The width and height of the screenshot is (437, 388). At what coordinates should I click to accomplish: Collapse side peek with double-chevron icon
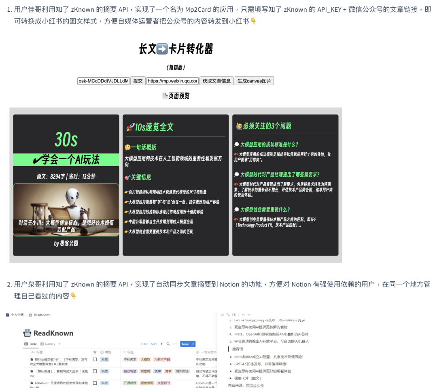[x=222, y=315]
